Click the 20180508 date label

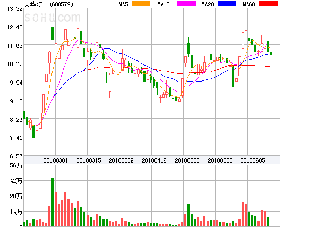tap(187, 160)
